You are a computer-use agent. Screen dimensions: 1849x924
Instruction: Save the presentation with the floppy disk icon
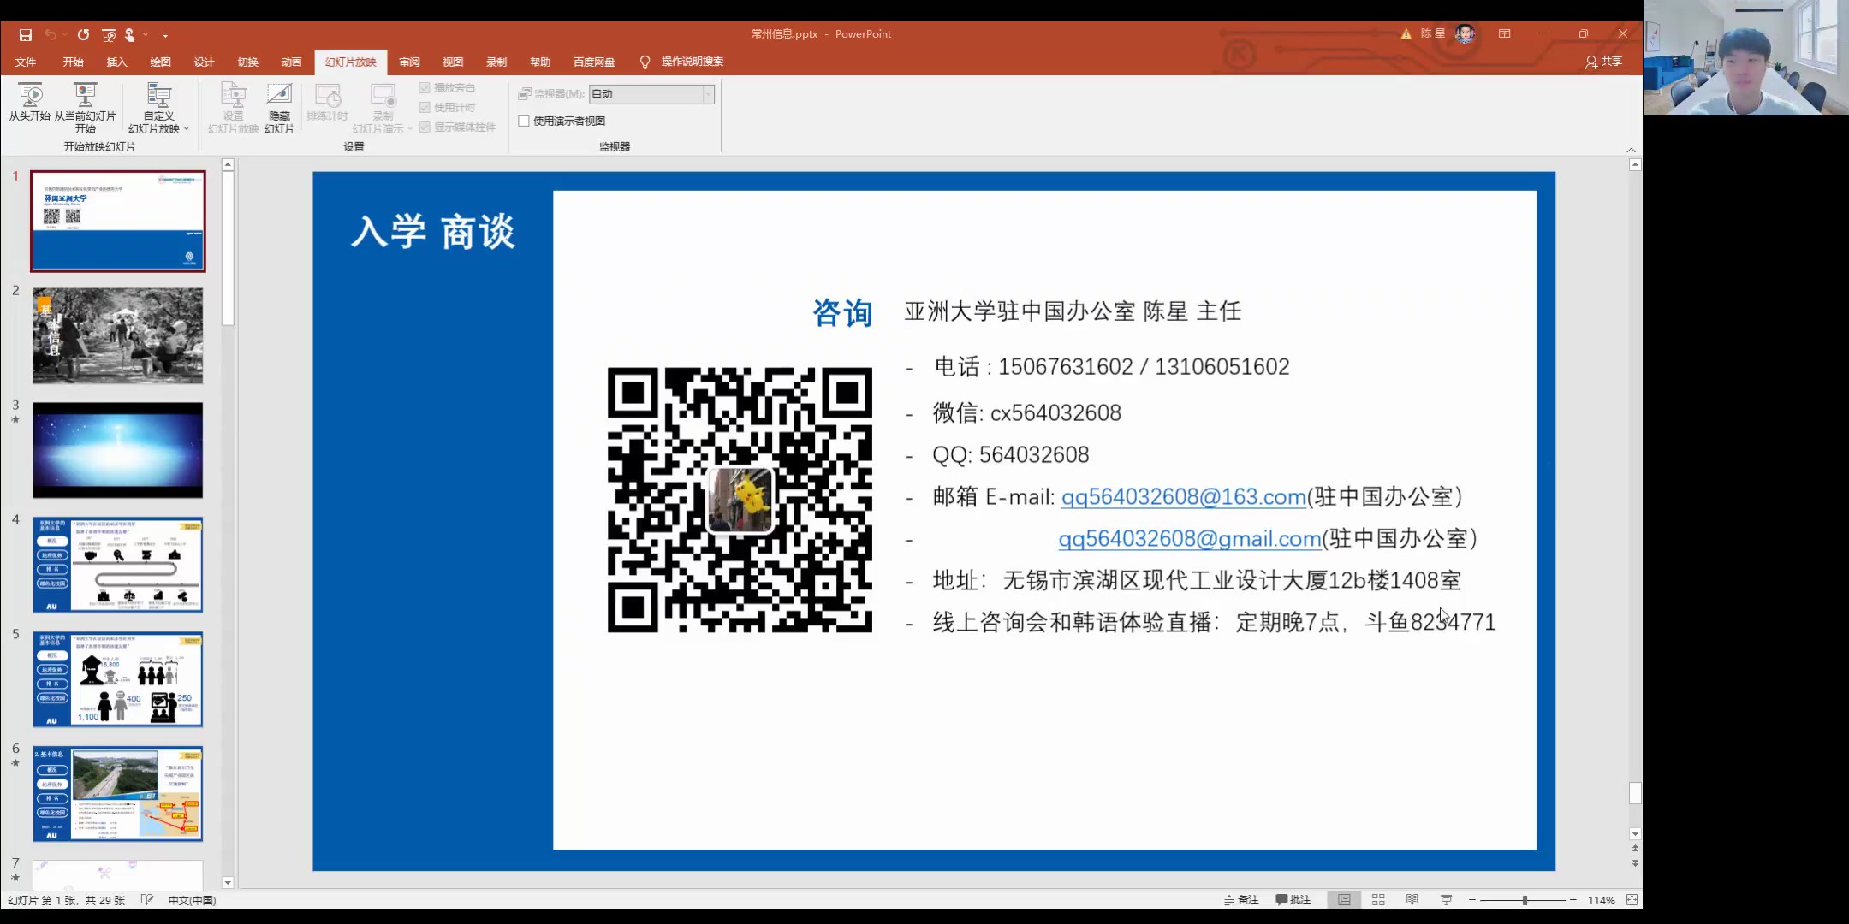(x=26, y=35)
